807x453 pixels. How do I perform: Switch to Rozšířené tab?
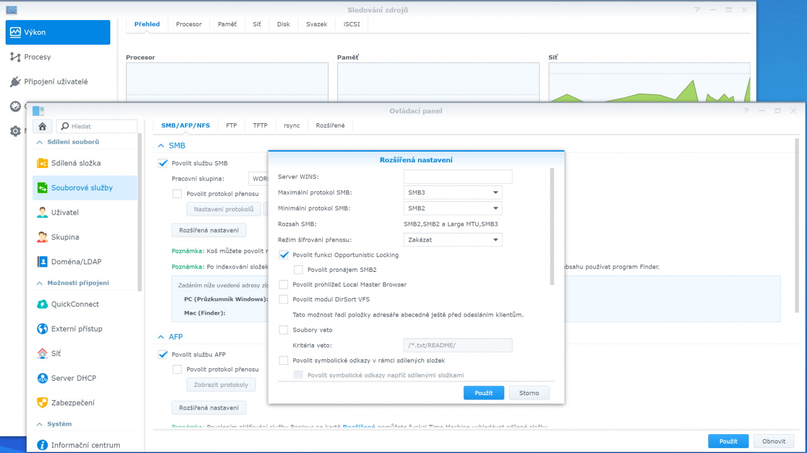tap(330, 125)
